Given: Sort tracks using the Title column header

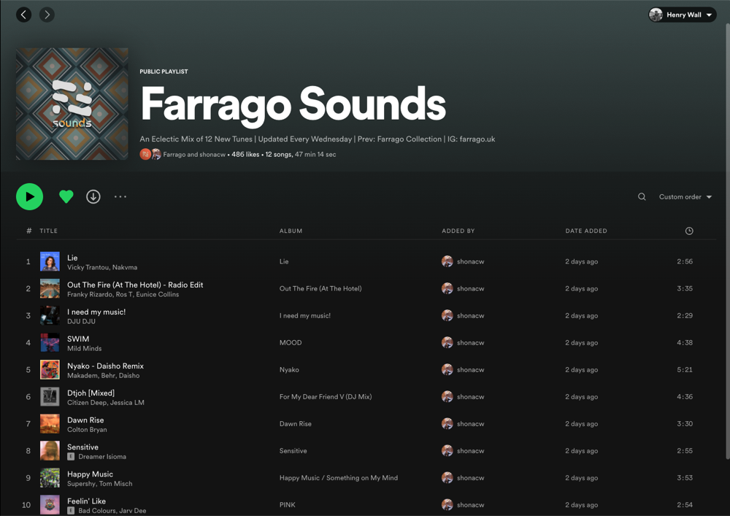Looking at the screenshot, I should click(x=49, y=231).
